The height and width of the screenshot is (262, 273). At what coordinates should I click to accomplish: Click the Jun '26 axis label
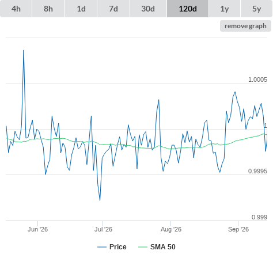(x=37, y=229)
